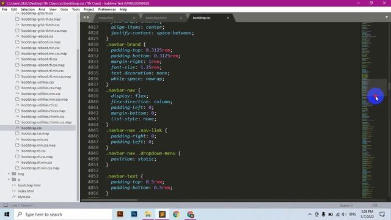Open bootstrap.min.css in the sidebar
Screen dimensions: 391x220
(35, 139)
